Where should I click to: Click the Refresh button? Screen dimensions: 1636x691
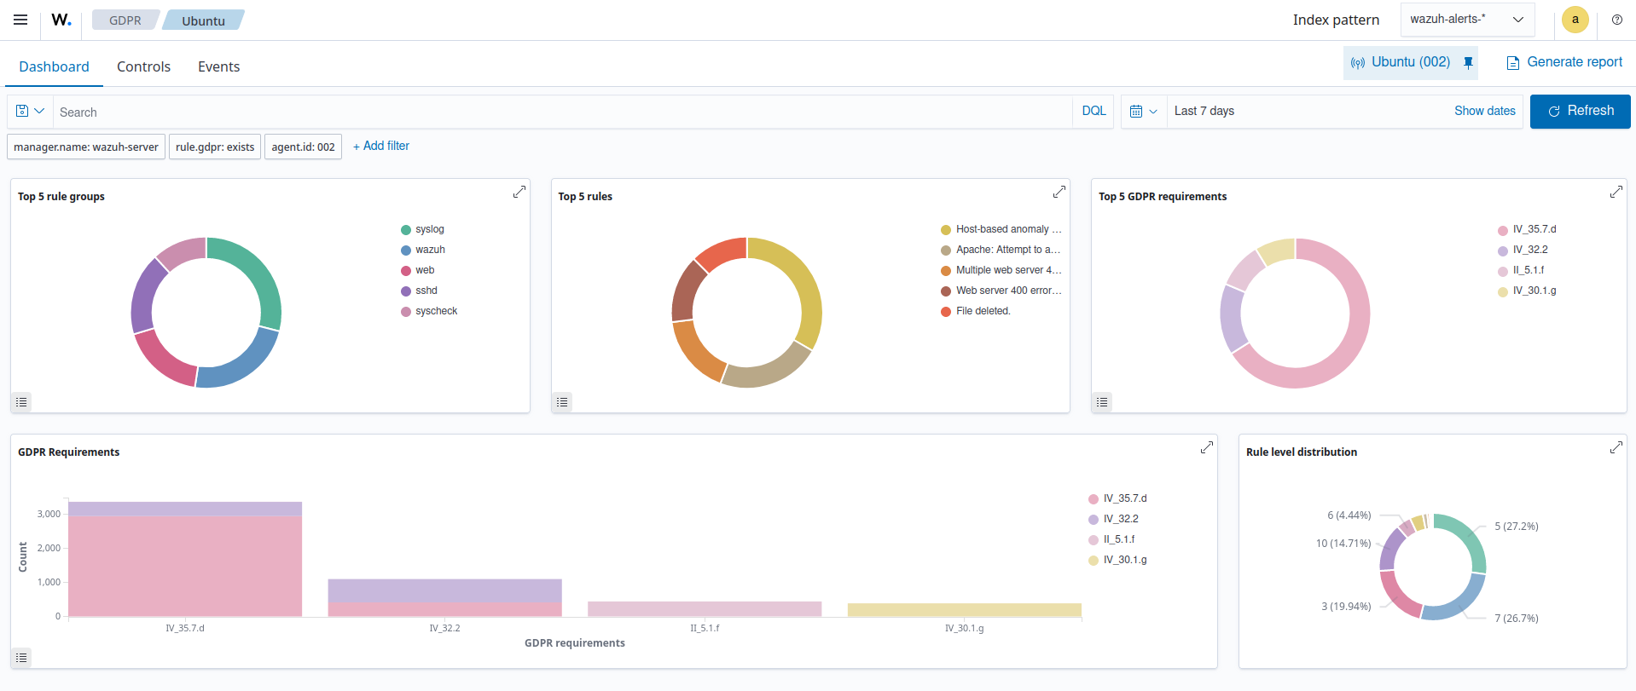(1580, 112)
